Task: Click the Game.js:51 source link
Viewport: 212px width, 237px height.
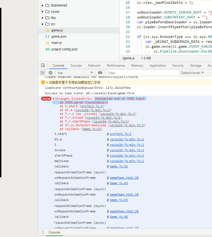Action: [119, 166]
